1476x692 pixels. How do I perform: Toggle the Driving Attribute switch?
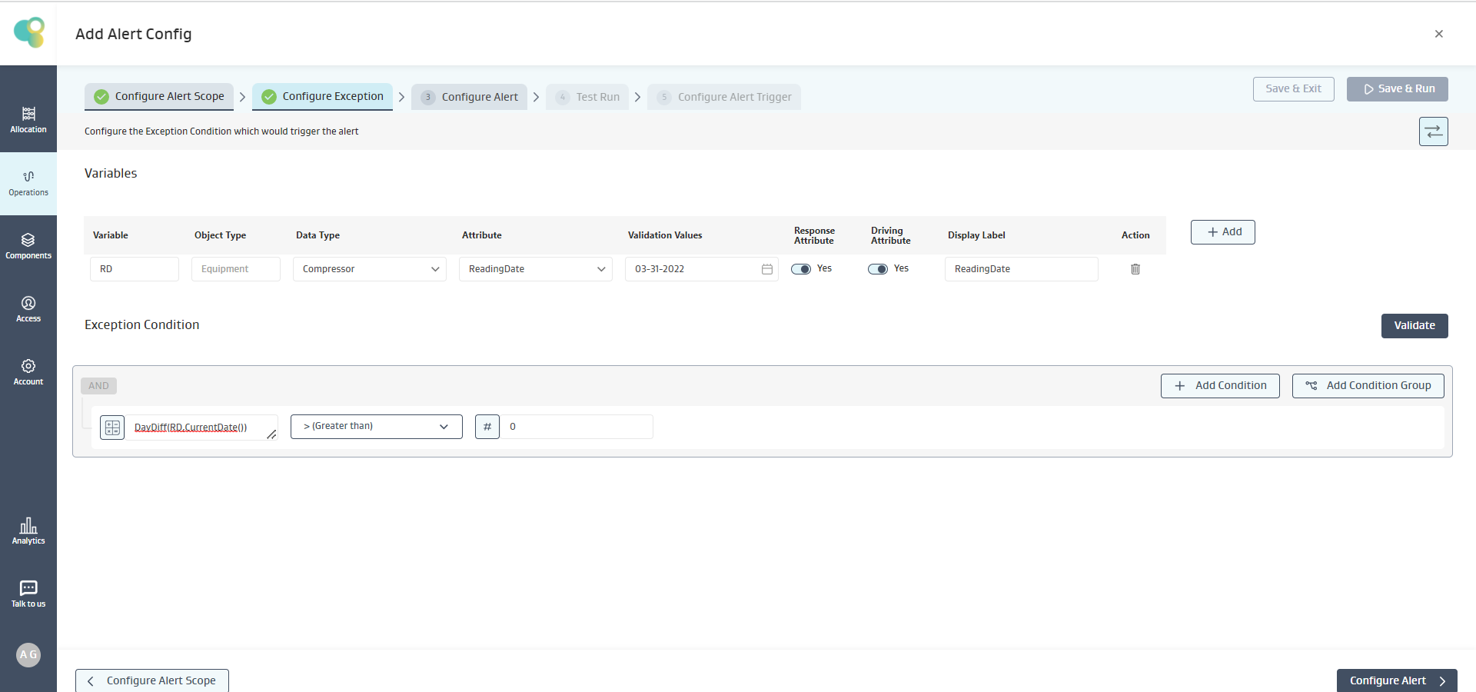[878, 269]
